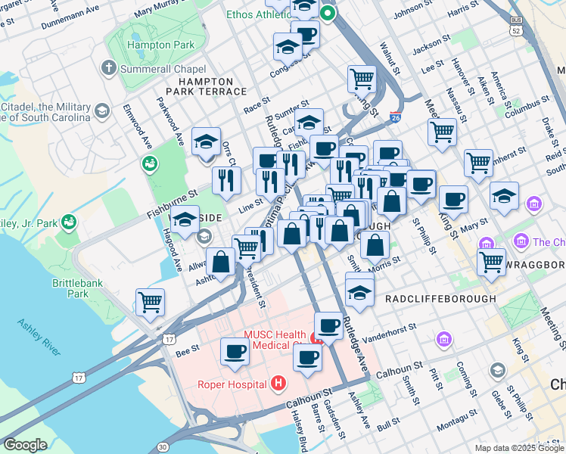
Task: Click The Citadel college pin icon
Action: tap(102, 111)
